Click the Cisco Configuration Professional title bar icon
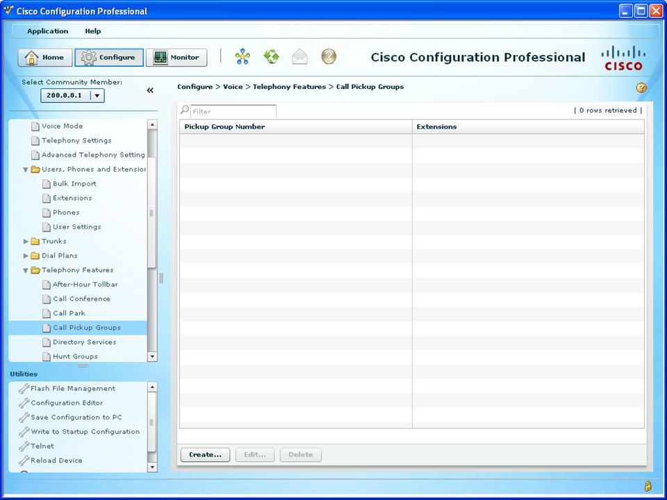The image size is (667, 500). pos(8,10)
